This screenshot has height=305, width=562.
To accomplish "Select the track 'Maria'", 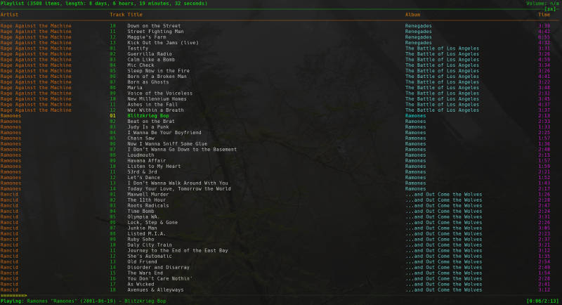I will pyautogui.click(x=135, y=87).
